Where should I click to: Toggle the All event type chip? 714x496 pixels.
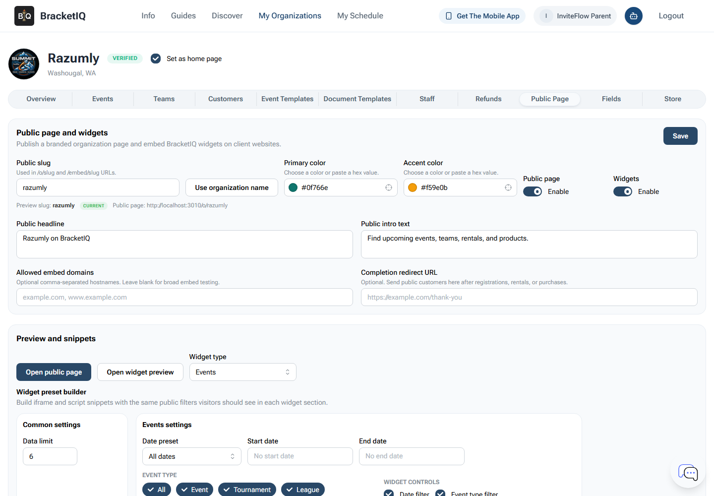pos(157,490)
